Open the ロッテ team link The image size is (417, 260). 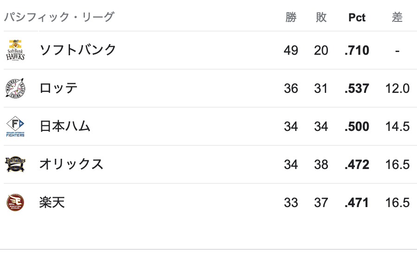[x=58, y=88]
